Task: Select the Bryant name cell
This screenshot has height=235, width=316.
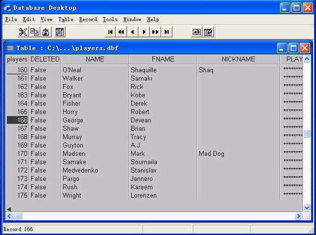Action: coord(72,95)
